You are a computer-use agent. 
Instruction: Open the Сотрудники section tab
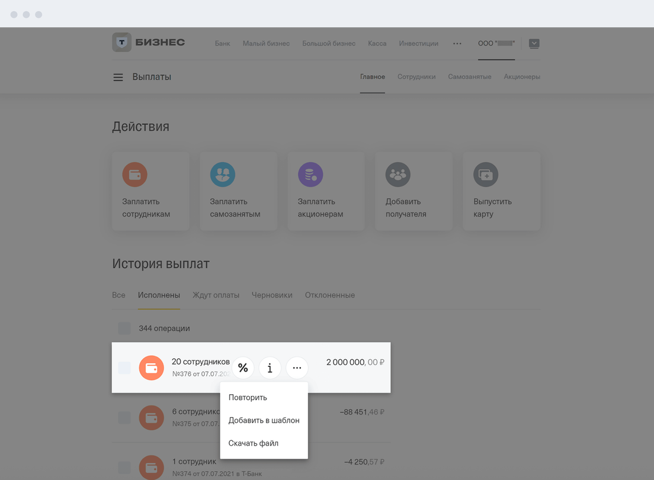click(x=416, y=77)
